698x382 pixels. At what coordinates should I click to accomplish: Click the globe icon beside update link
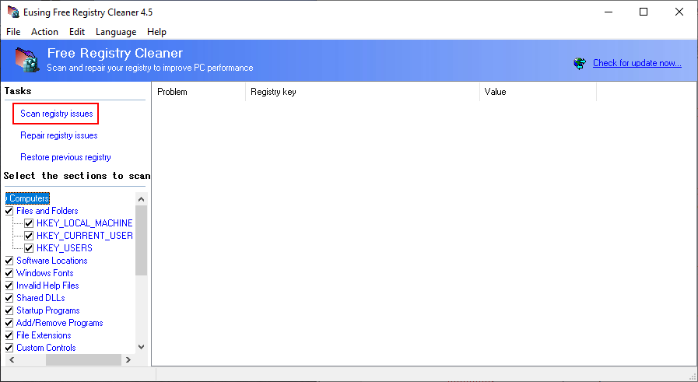(x=580, y=63)
